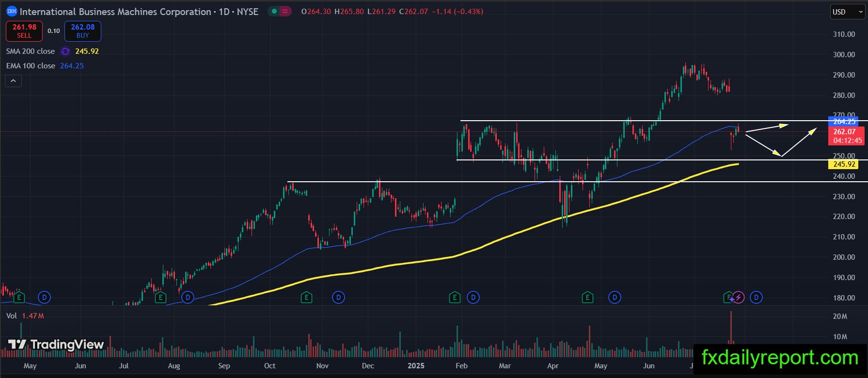Click the IBM company logo icon
The height and width of the screenshot is (378, 868).
coord(12,11)
